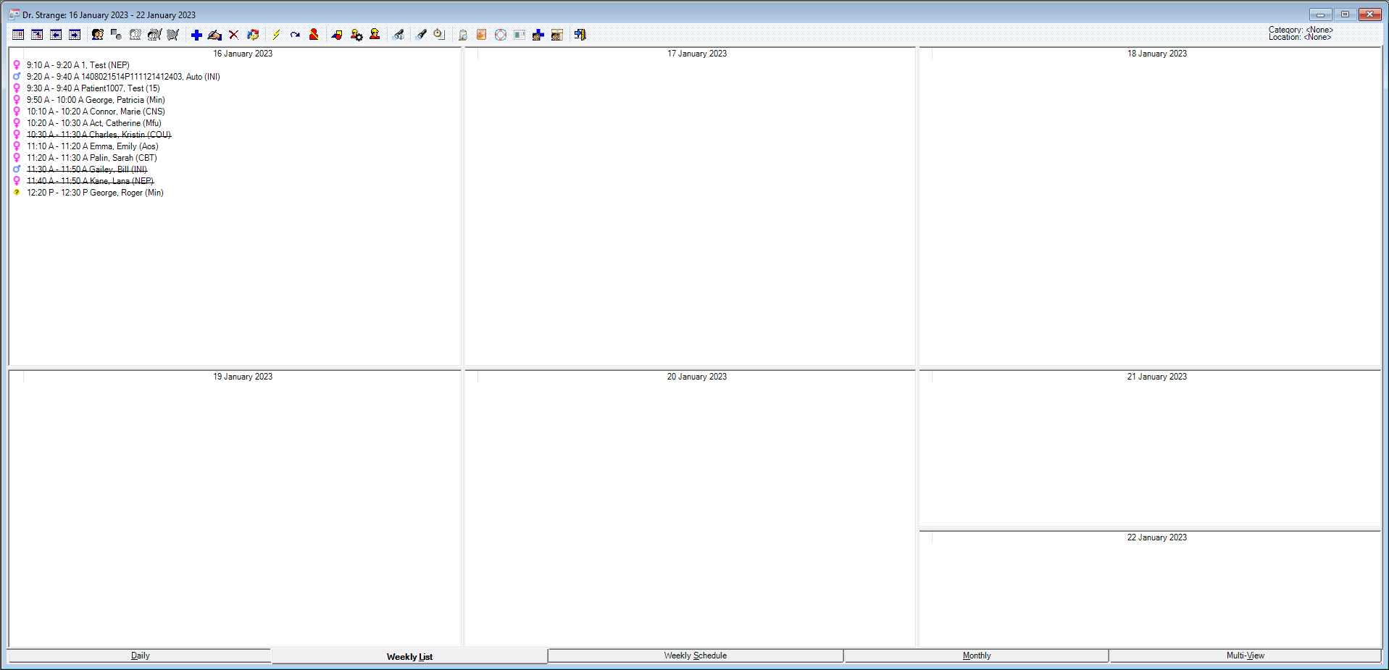Select the Act, Catherine (Mfu) appointment
This screenshot has width=1389, height=670.
pyautogui.click(x=94, y=123)
